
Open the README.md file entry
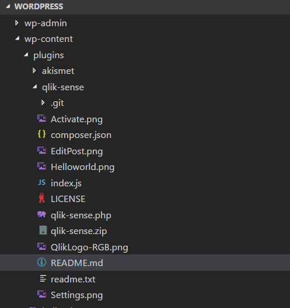click(145, 263)
